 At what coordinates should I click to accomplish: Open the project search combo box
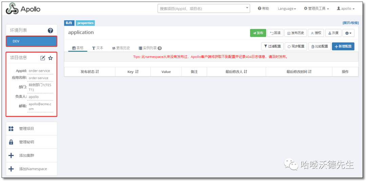pos(204,8)
